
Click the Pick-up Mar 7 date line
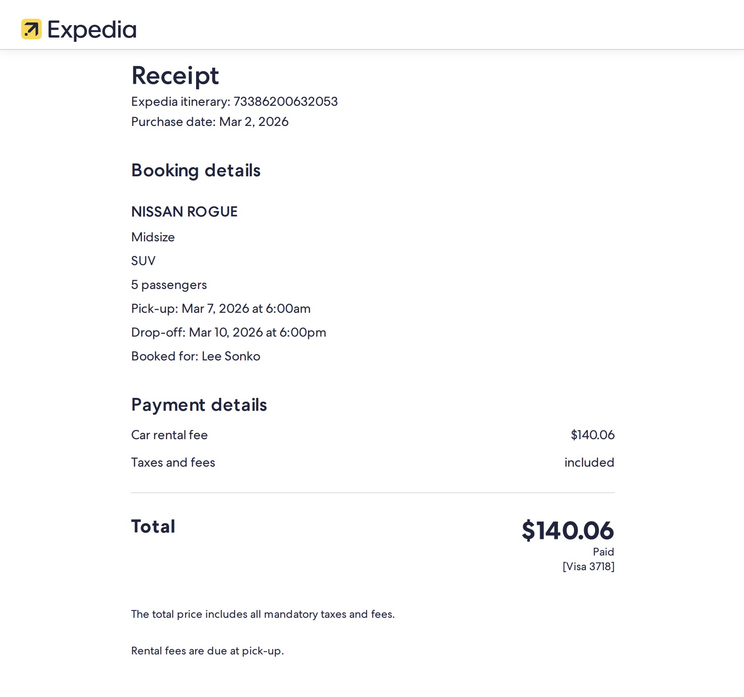click(221, 309)
